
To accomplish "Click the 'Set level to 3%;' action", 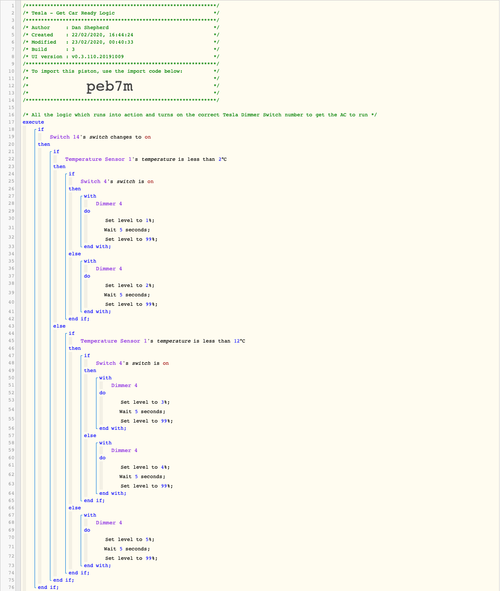I will [145, 402].
